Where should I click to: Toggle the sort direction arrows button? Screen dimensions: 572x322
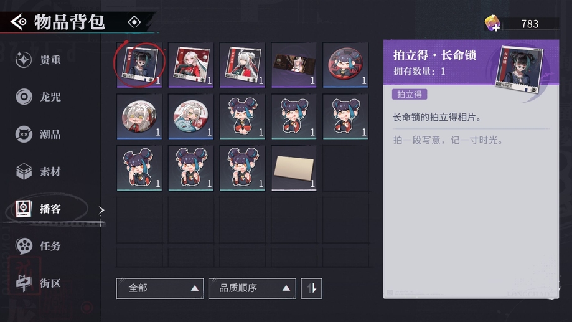(311, 288)
